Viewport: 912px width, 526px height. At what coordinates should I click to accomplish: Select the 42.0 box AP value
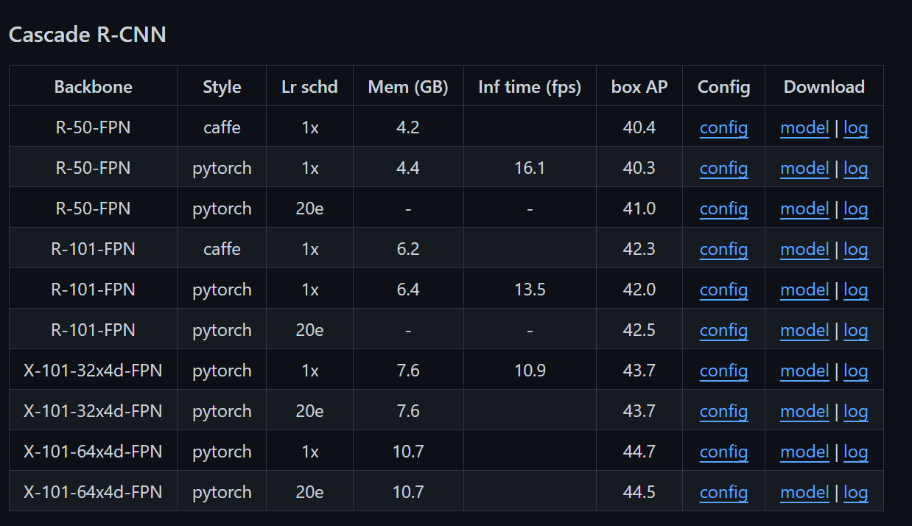(639, 290)
